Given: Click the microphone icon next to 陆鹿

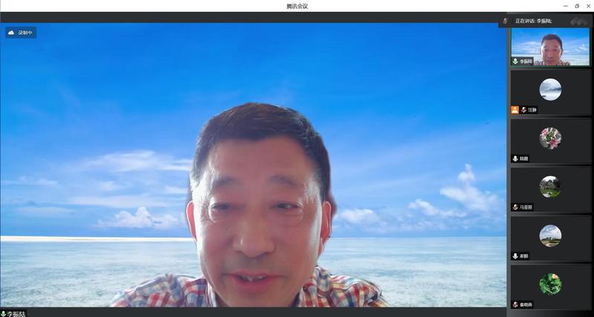Looking at the screenshot, I should pos(515,159).
